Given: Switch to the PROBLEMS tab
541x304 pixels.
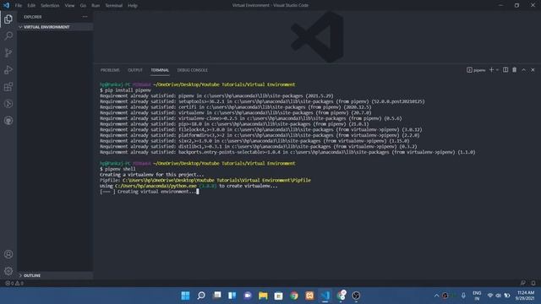Looking at the screenshot, I should click(110, 70).
